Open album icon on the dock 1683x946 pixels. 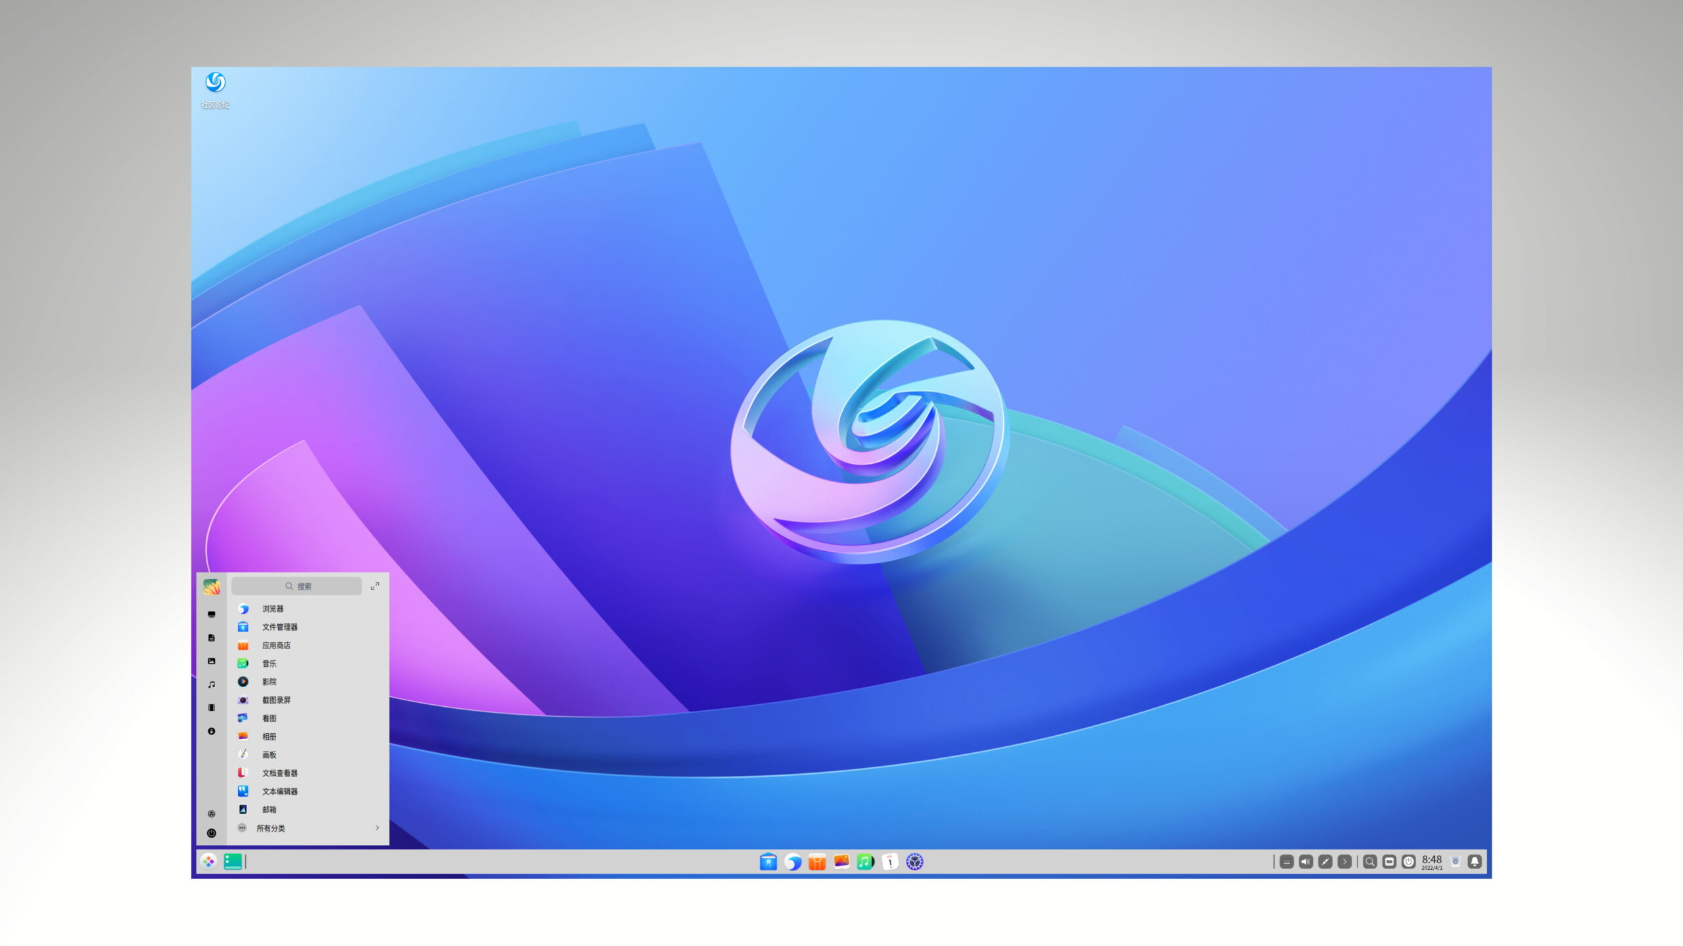pyautogui.click(x=841, y=861)
